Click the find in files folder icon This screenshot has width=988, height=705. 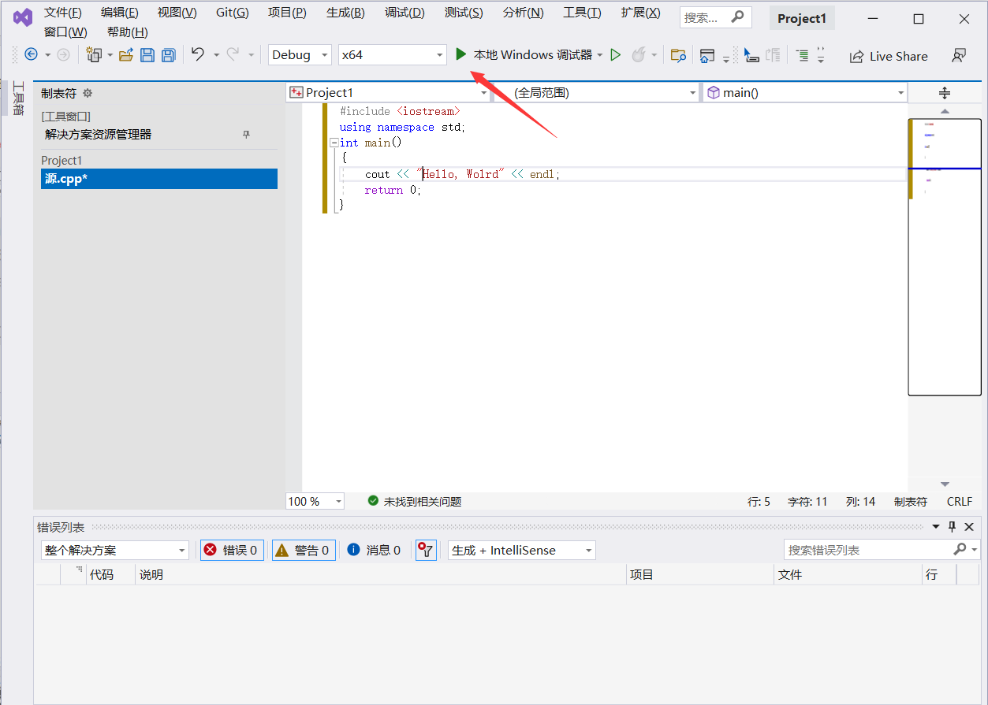click(x=678, y=55)
